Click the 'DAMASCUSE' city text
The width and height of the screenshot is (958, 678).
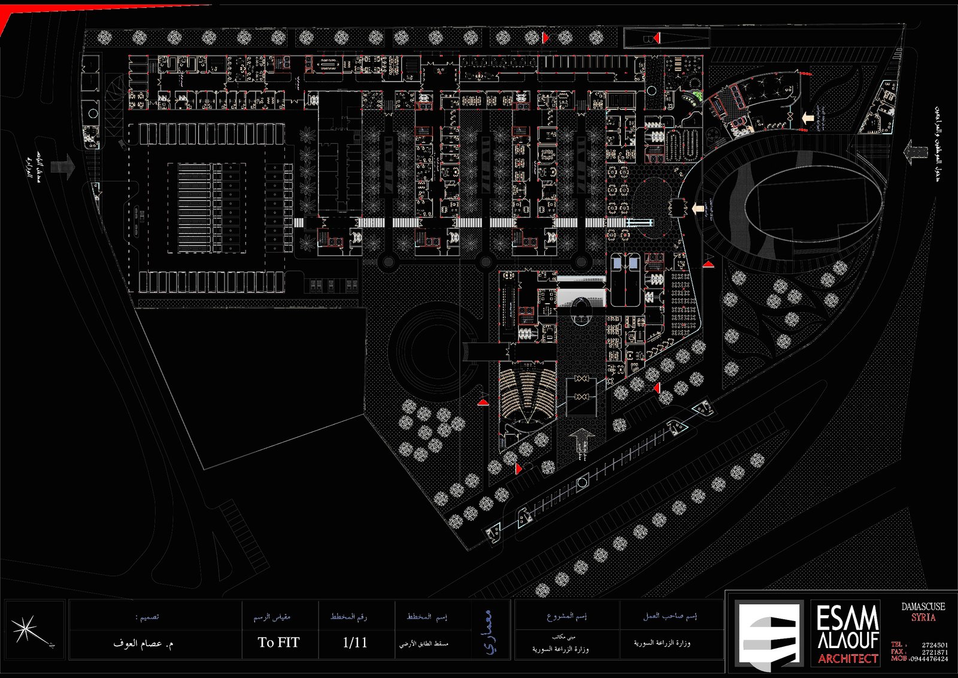pos(923,607)
